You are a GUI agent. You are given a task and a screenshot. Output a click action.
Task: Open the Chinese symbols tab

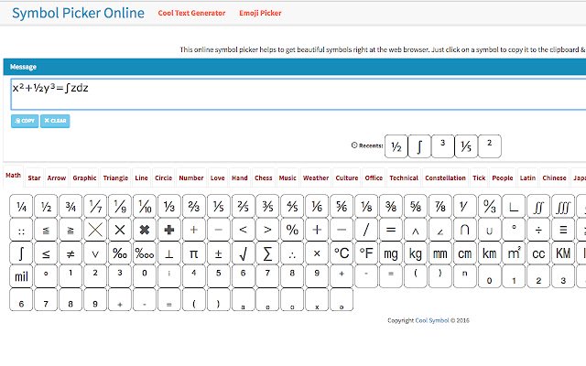(x=554, y=178)
